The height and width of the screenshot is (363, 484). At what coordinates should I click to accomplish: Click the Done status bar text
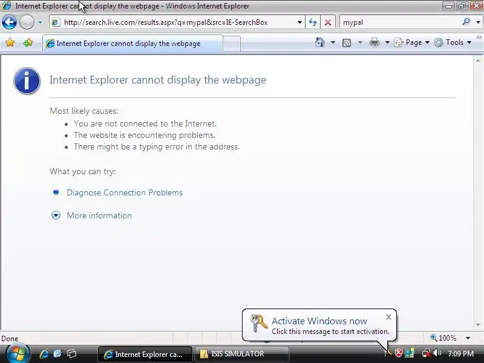point(10,339)
